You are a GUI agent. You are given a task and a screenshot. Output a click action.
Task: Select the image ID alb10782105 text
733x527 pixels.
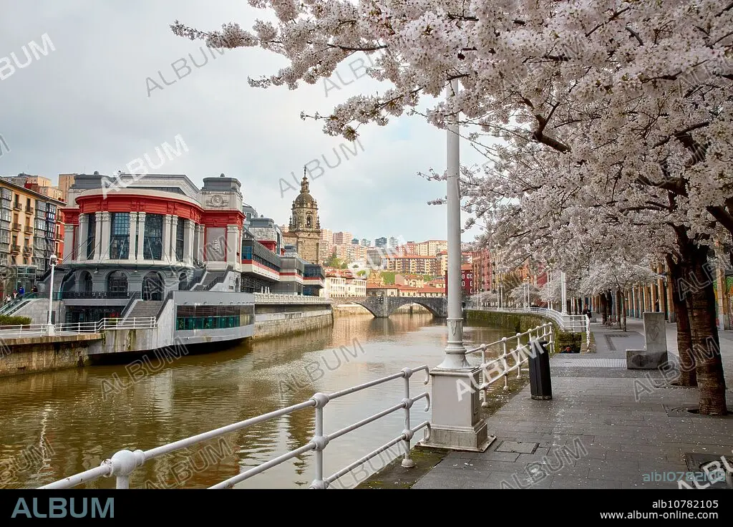click(685, 504)
